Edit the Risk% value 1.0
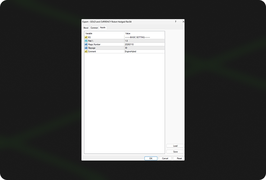Viewport: 266px width, 180px height. pos(144,41)
